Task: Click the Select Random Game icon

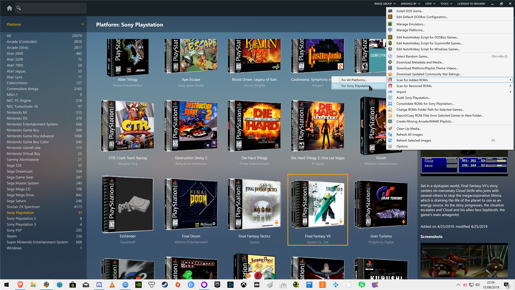Action: pyautogui.click(x=390, y=56)
